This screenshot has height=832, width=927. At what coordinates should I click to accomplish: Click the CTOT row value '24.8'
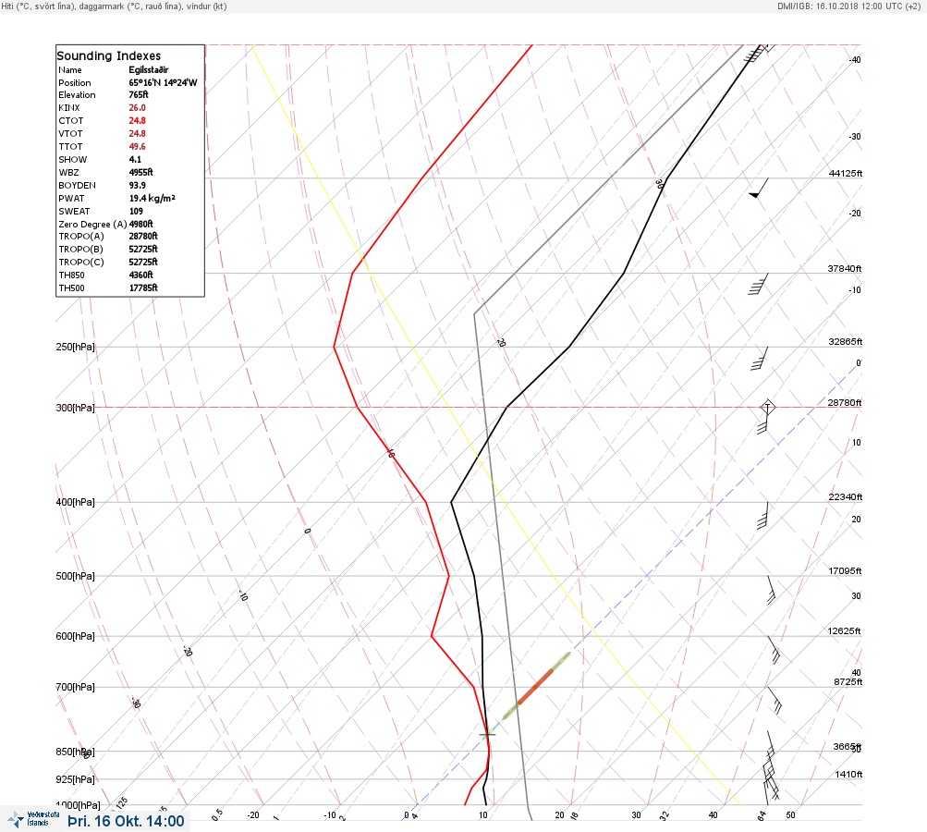click(137, 120)
